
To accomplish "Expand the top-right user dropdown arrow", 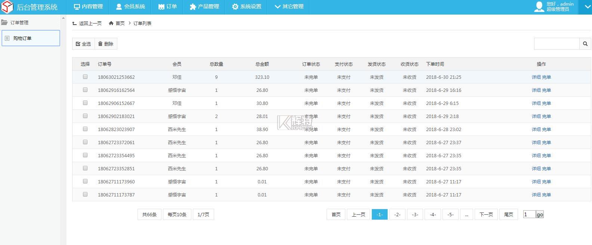I will [585, 7].
